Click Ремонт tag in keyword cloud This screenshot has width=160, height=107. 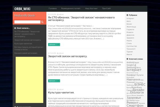pos(133,103)
